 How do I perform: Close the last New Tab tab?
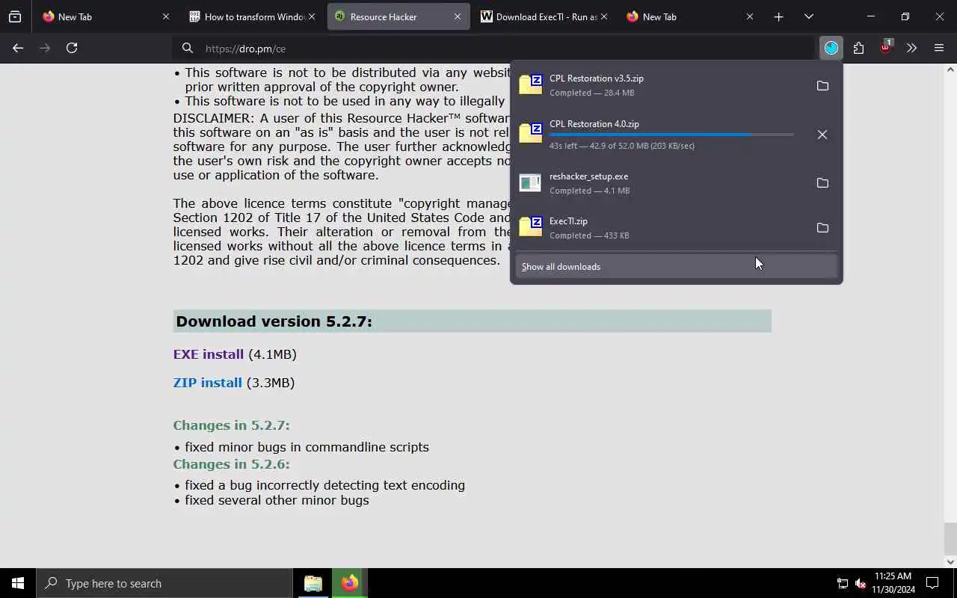(x=750, y=16)
